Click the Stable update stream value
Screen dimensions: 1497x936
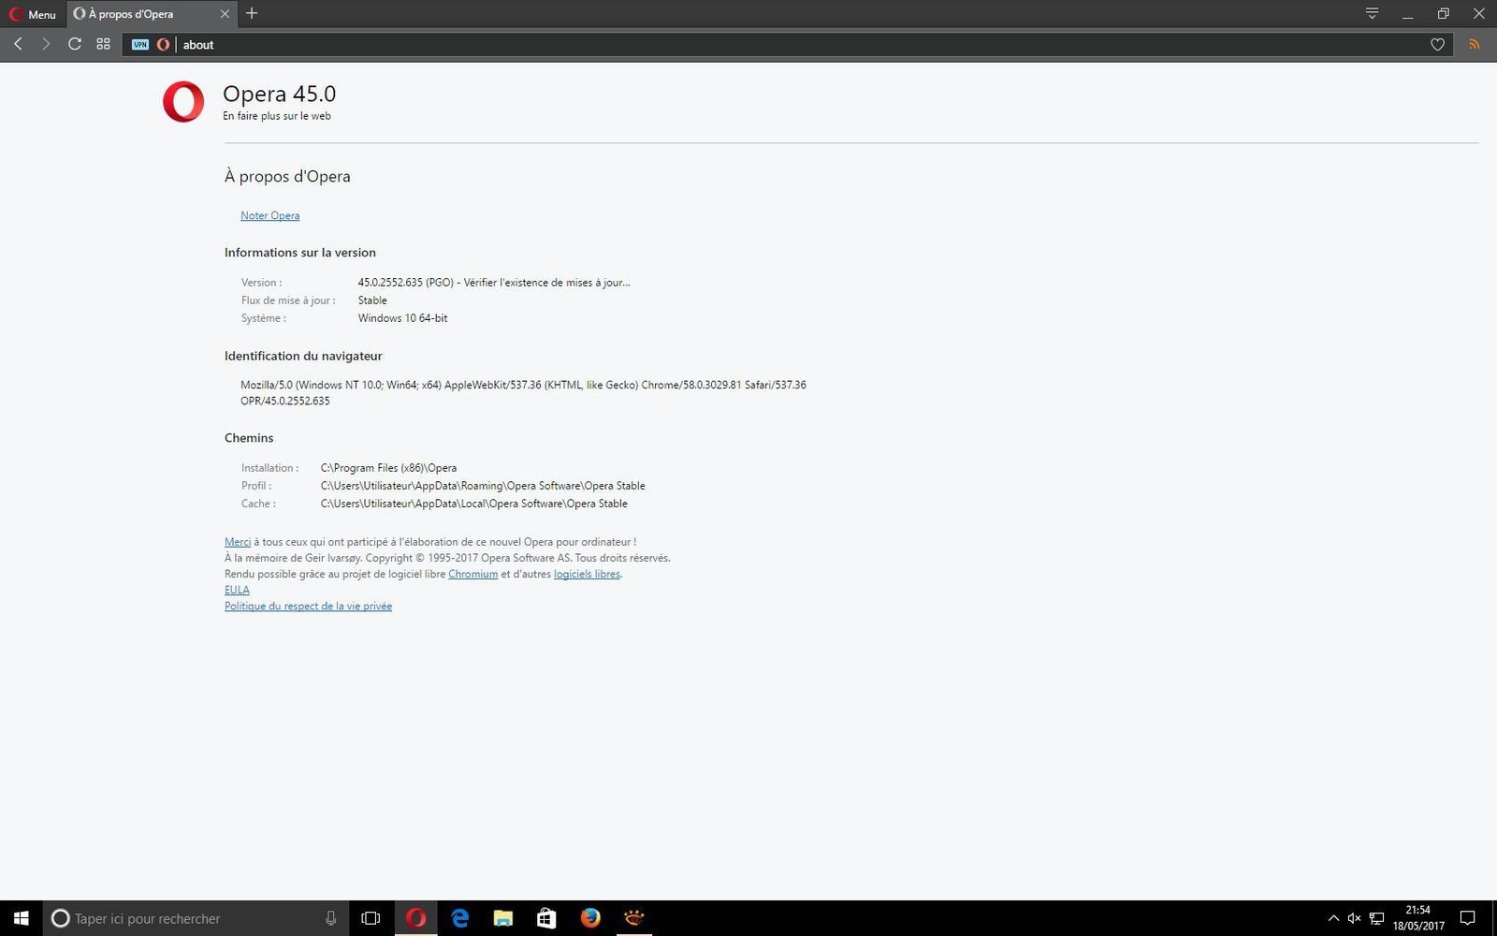372,300
